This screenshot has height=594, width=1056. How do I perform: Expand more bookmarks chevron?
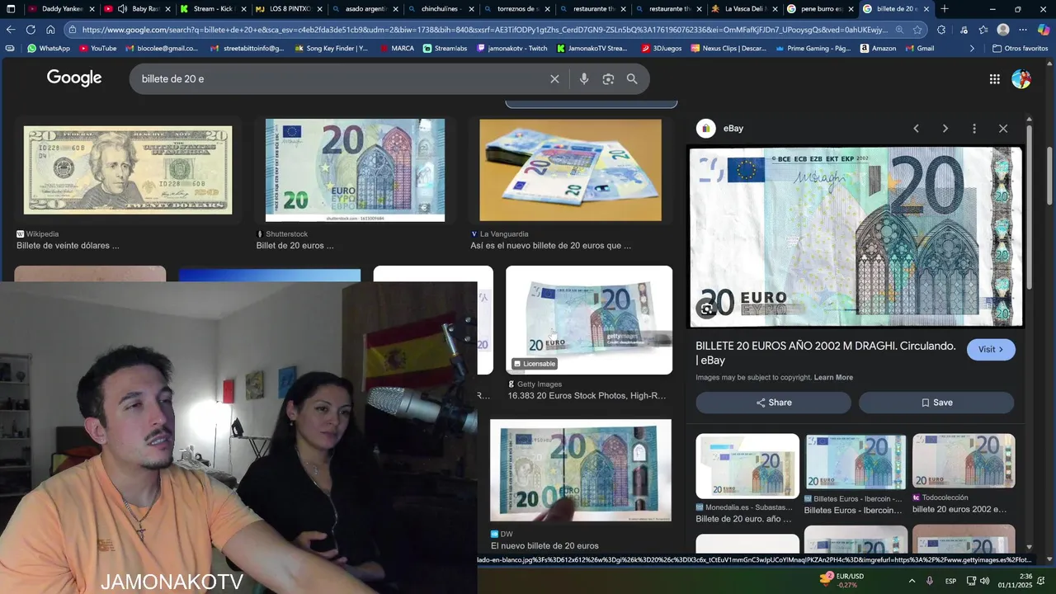pos(972,49)
